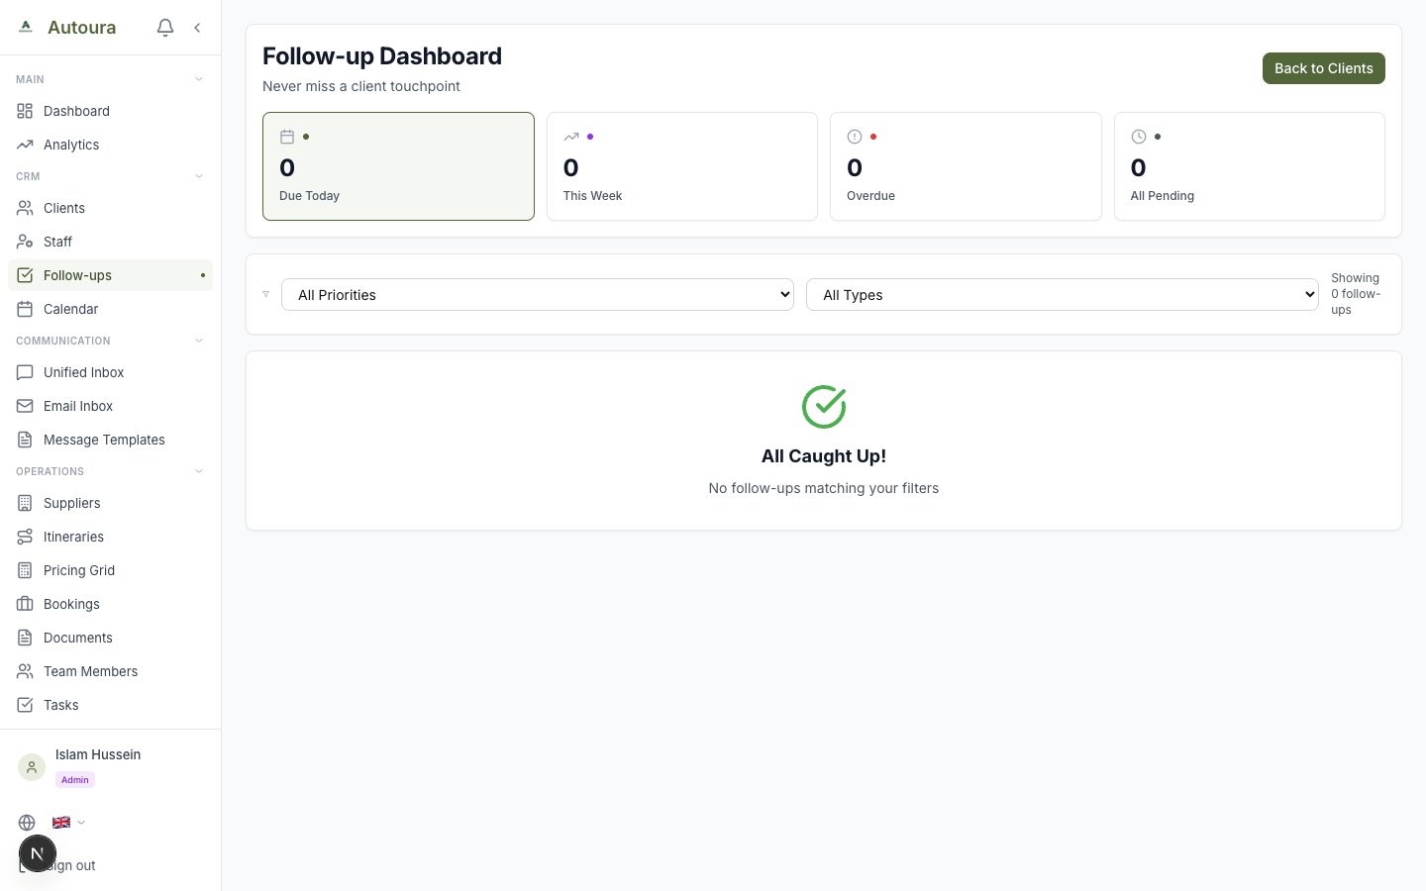Viewport: 1426px width, 891px height.
Task: Open Analytics from the sidebar
Action: pos(110,145)
